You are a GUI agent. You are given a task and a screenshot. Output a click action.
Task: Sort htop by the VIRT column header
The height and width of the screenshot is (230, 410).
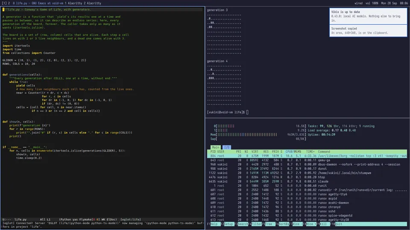(255, 152)
